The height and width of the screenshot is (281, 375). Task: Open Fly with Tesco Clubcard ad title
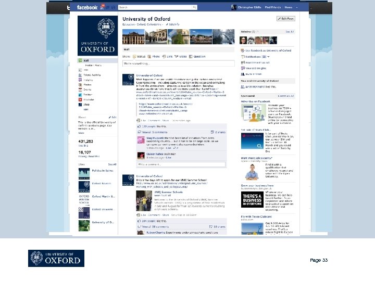[x=256, y=216]
